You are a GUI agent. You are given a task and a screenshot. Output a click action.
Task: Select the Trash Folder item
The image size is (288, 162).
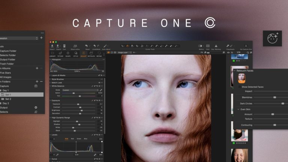point(7,64)
